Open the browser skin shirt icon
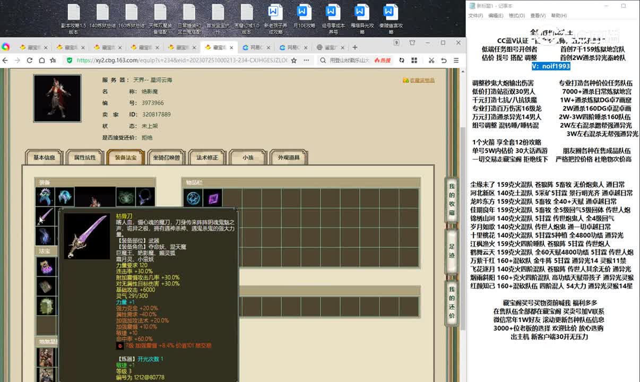The width and height of the screenshot is (640, 382). coord(412,43)
